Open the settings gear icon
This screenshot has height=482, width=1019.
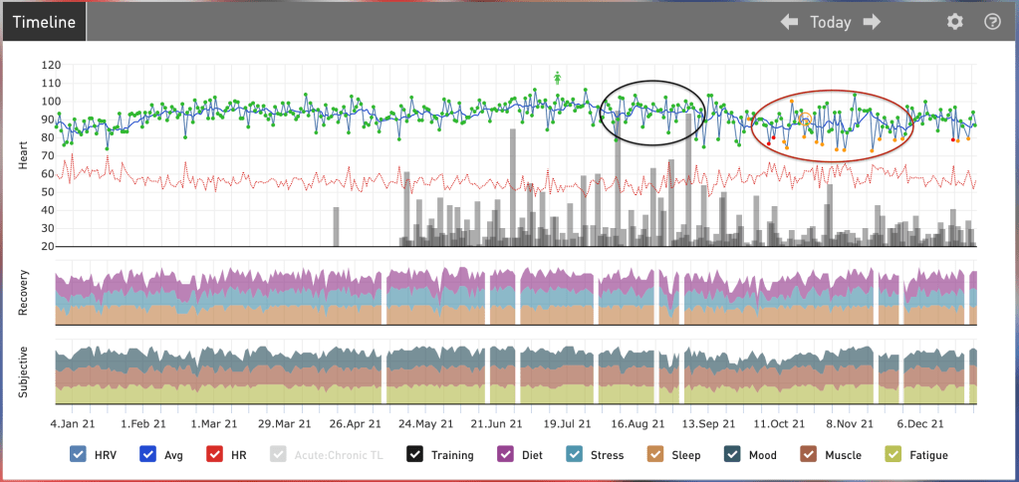954,22
